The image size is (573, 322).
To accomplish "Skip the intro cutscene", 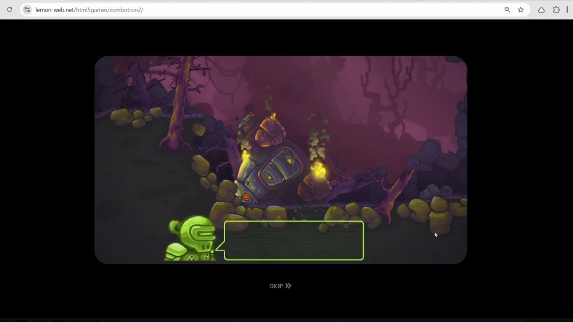I will [x=280, y=286].
